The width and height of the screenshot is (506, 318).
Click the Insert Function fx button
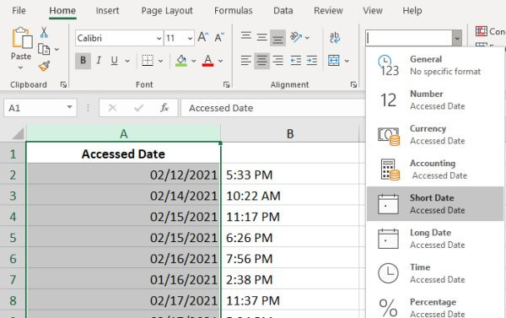164,107
